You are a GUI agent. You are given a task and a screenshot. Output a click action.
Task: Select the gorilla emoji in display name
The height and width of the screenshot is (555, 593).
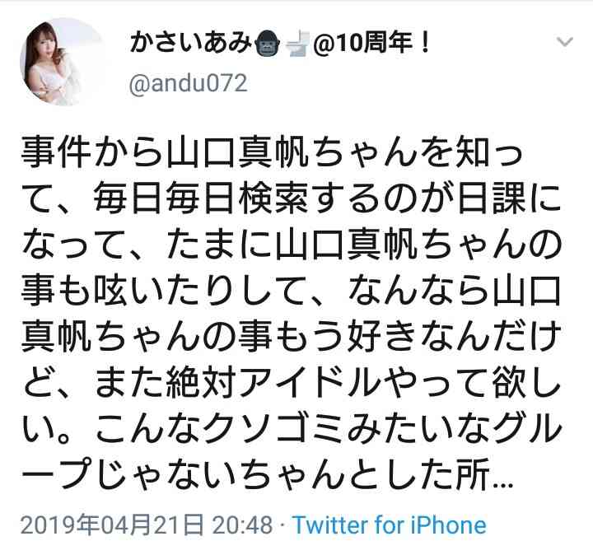coord(269,43)
